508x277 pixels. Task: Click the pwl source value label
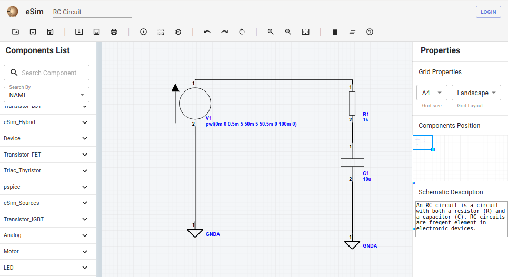(x=251, y=124)
